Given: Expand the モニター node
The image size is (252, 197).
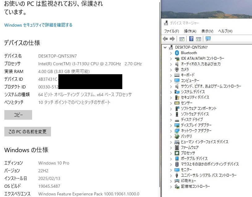Looking at the screenshot, I should click(171, 170).
